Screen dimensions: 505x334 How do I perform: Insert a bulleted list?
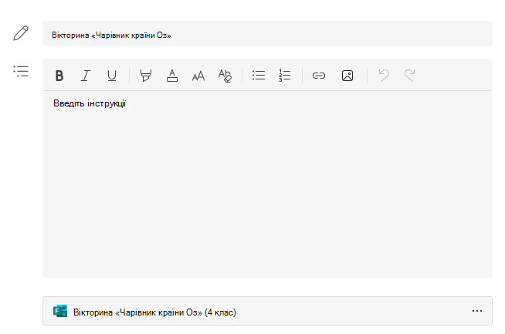pos(259,76)
